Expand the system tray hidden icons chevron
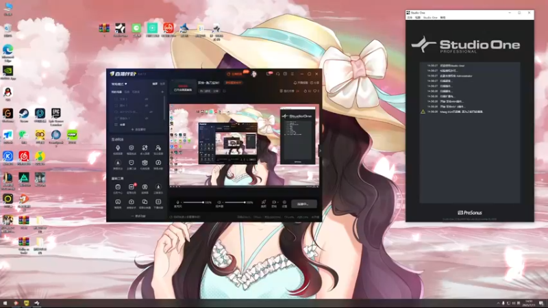The width and height of the screenshot is (548, 308). pos(498,303)
